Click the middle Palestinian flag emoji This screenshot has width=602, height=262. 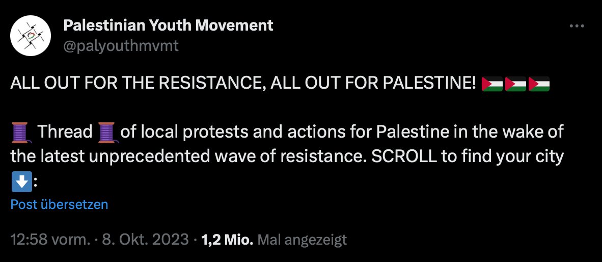tap(515, 83)
